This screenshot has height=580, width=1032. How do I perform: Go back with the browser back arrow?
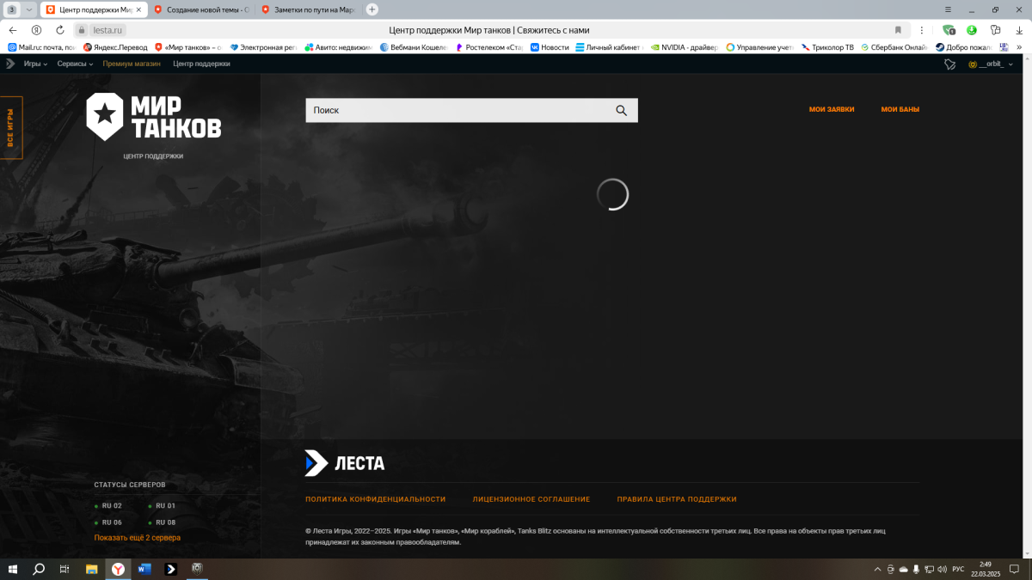tap(13, 29)
